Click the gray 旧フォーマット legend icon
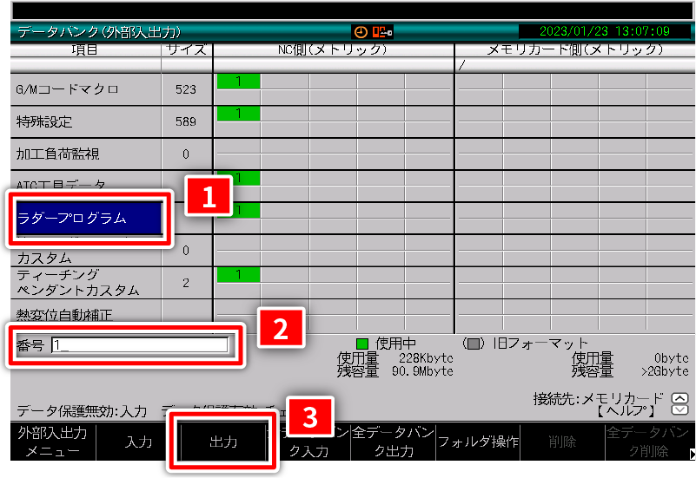 coord(474,344)
